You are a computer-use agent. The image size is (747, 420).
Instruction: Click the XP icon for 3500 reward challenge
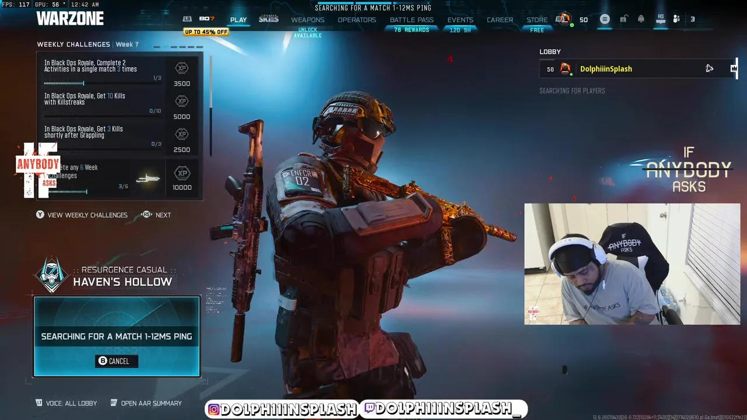tap(182, 68)
